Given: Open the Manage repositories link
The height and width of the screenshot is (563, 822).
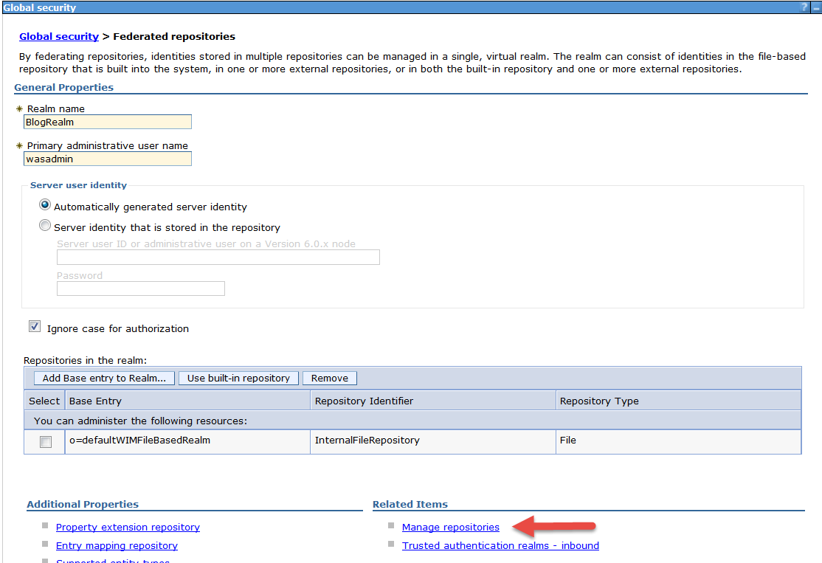Looking at the screenshot, I should (450, 527).
